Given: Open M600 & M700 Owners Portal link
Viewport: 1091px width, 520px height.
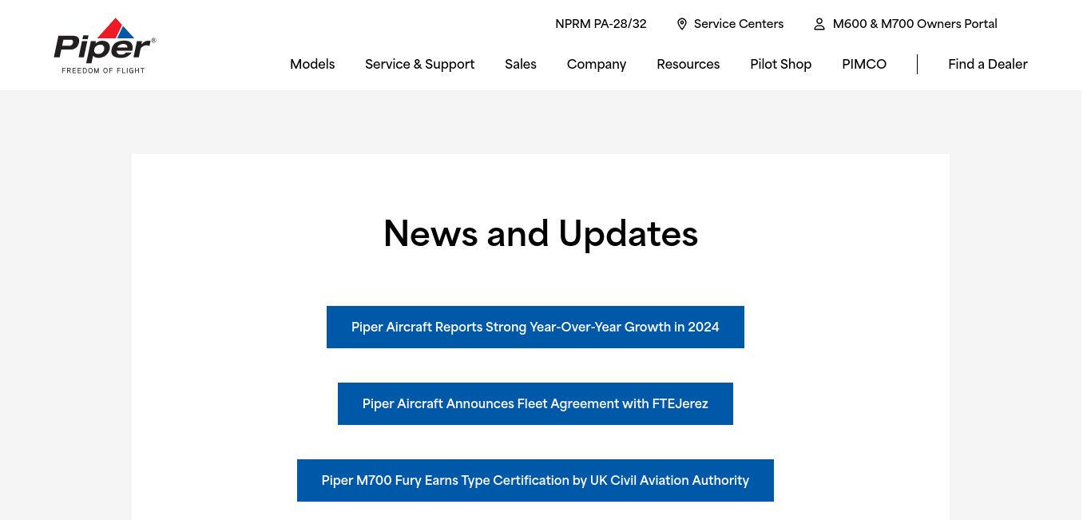Looking at the screenshot, I should 915,24.
